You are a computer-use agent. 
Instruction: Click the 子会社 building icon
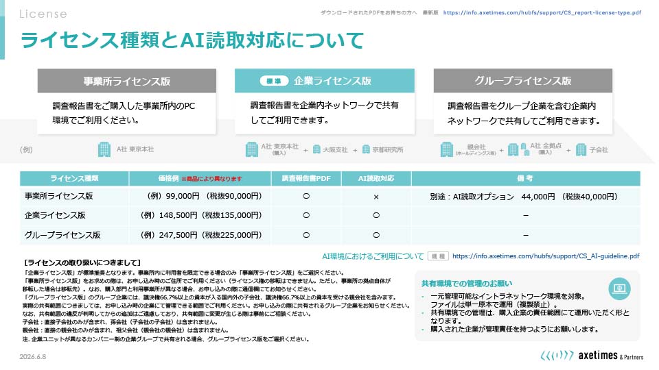click(x=581, y=149)
